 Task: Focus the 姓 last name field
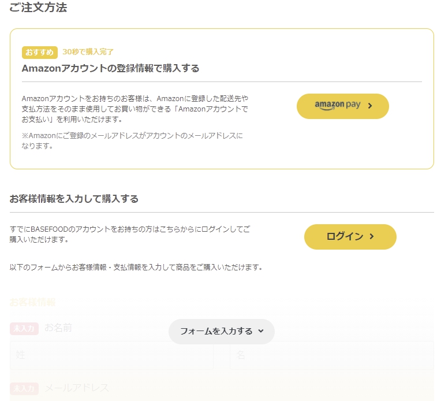(x=111, y=355)
